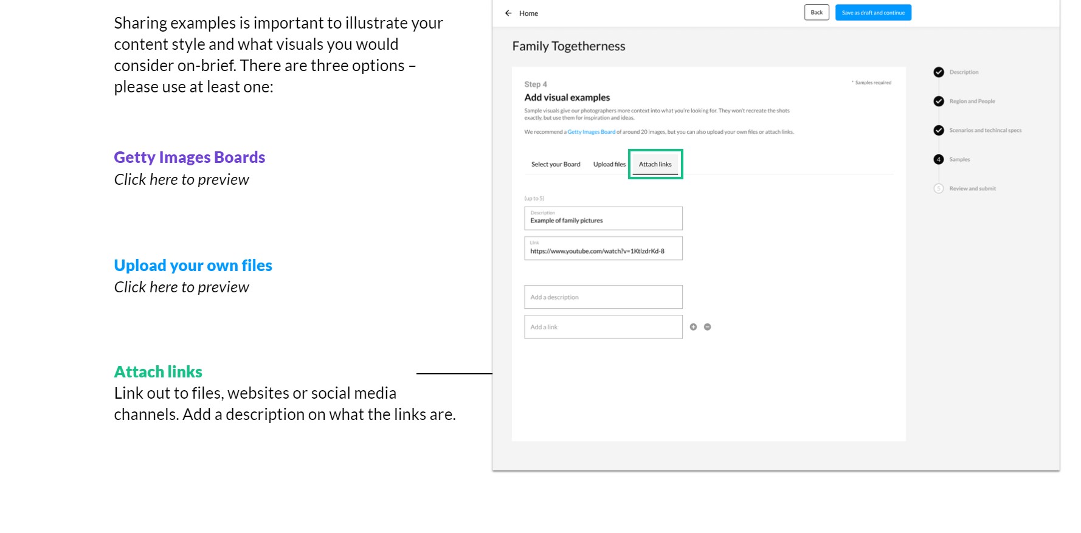Click Save as draft and continue
Image resolution: width=1081 pixels, height=533 pixels.
pos(872,13)
